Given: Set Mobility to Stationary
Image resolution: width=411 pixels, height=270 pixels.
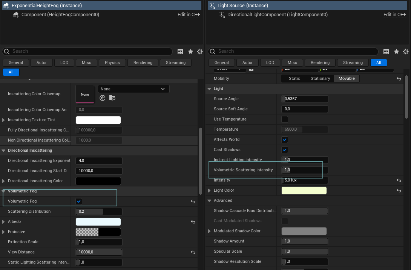Looking at the screenshot, I should pyautogui.click(x=320, y=78).
